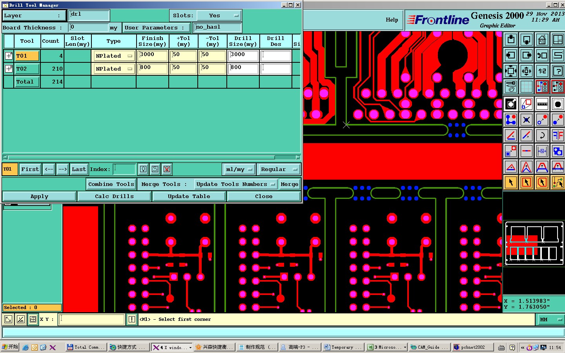
Task: Jump to the Last tool
Action: click(79, 169)
